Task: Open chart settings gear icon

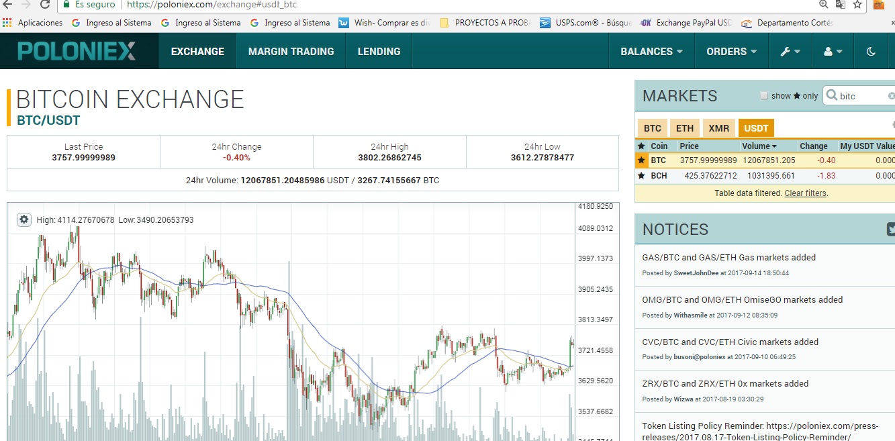Action: click(24, 219)
